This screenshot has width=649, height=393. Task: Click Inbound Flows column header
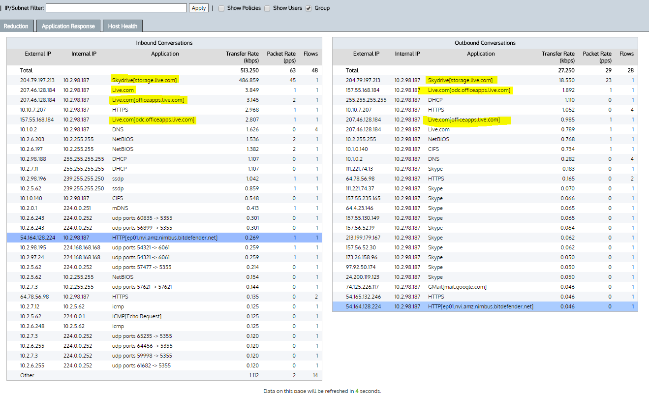pos(310,54)
